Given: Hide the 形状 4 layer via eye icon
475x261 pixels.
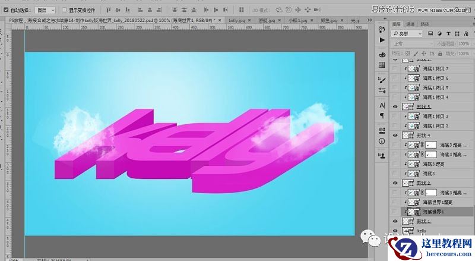Looking at the screenshot, I should [x=395, y=135].
